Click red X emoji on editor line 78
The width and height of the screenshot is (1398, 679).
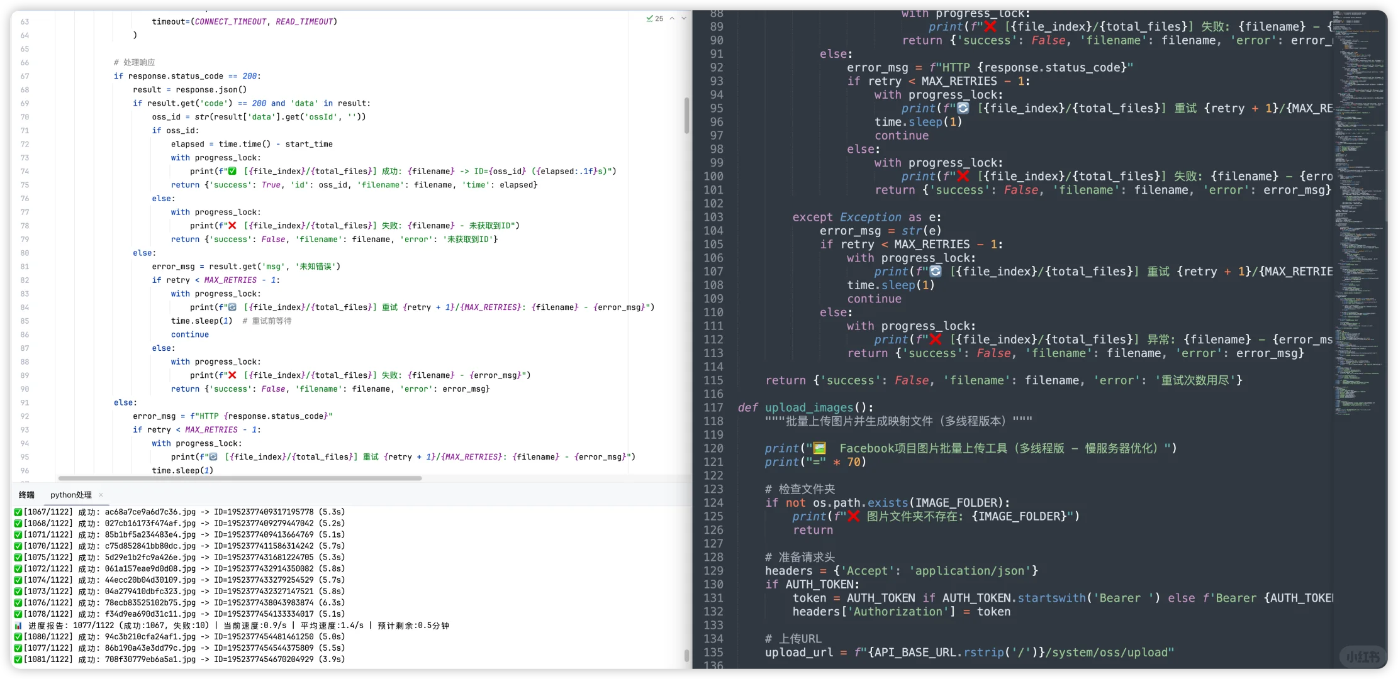(232, 226)
